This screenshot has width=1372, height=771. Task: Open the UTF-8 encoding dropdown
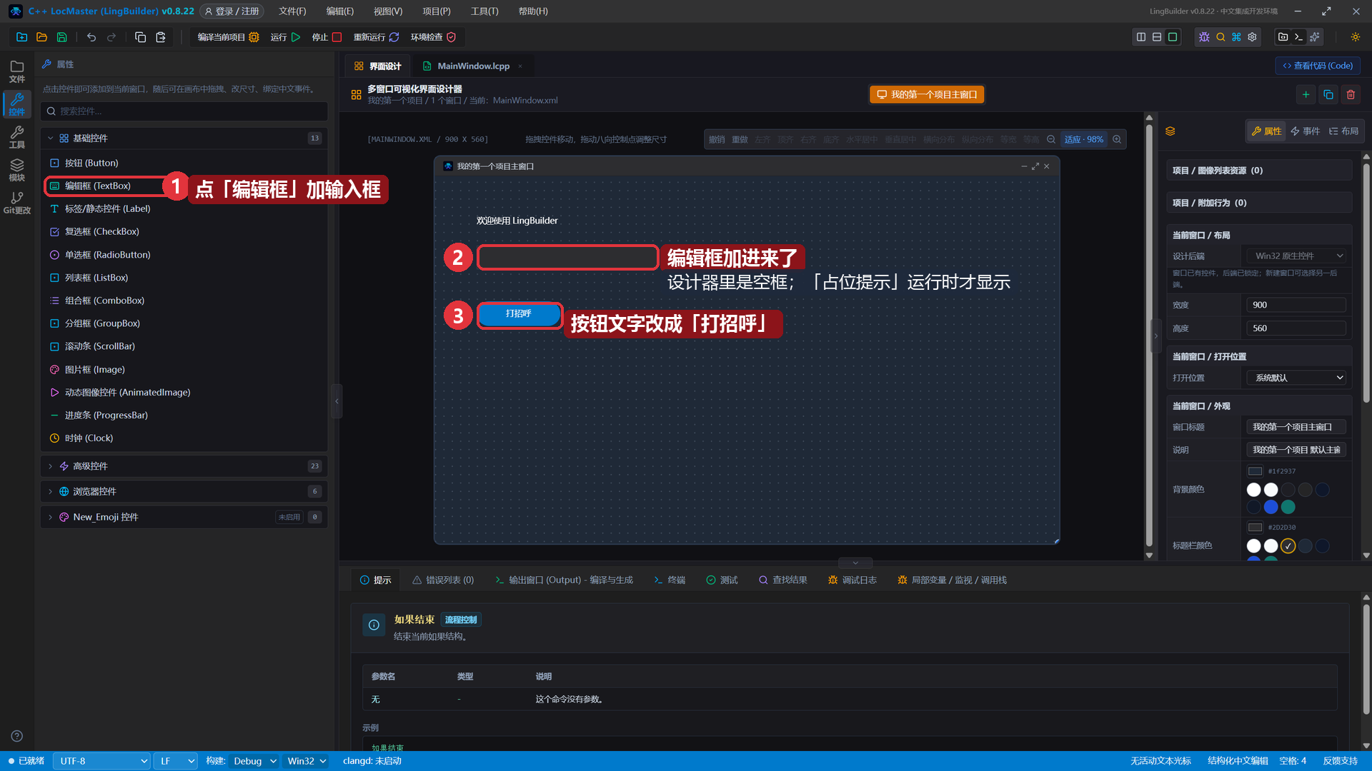pyautogui.click(x=101, y=761)
